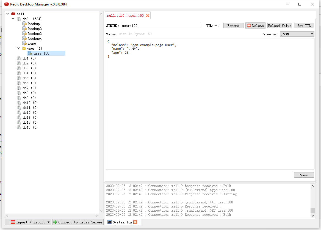Click the Rename button
This screenshot has width=321, height=230.
tap(233, 26)
